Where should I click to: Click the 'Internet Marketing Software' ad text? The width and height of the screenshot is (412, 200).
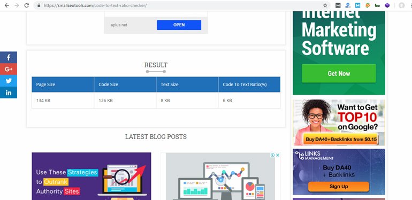(339, 33)
